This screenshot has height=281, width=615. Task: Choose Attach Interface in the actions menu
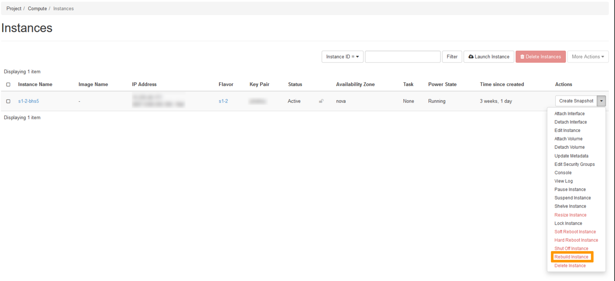point(569,113)
